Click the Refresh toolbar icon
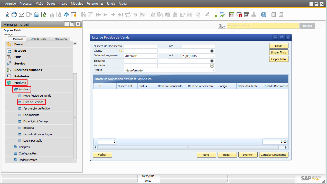327x184 pixels. click(x=128, y=15)
